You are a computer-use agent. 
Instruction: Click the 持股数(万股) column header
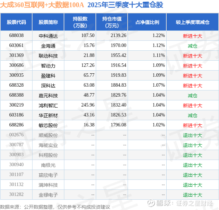point(80,22)
